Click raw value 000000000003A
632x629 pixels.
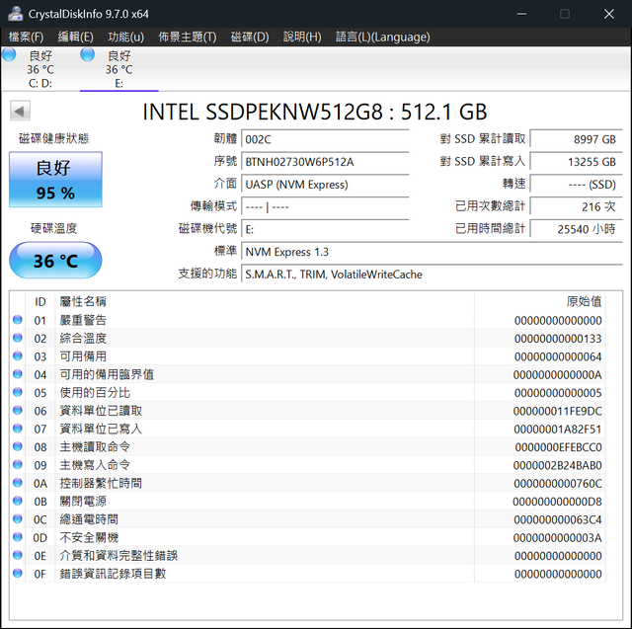(x=557, y=537)
